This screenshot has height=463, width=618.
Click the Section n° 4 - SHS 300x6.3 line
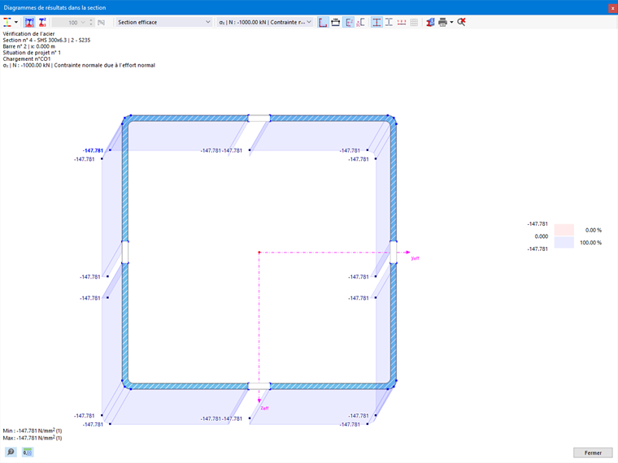(x=46, y=40)
